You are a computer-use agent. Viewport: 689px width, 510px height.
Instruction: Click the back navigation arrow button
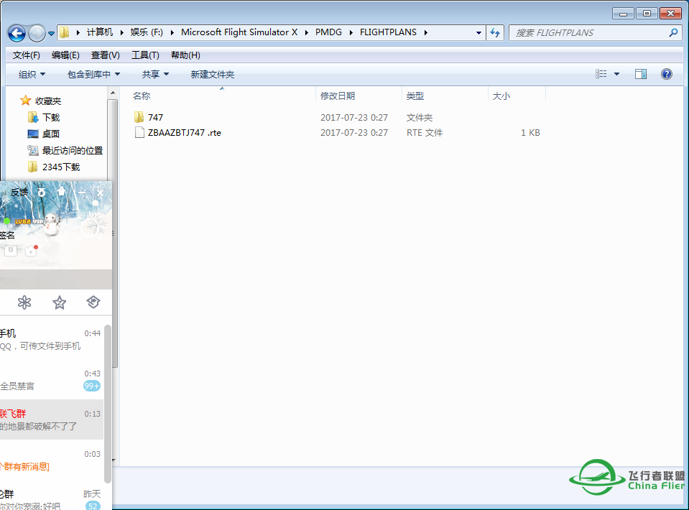[x=16, y=32]
